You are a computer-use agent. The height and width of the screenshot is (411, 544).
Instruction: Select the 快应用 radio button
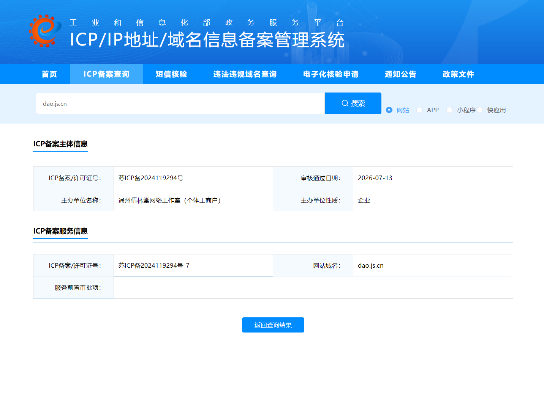pos(480,110)
